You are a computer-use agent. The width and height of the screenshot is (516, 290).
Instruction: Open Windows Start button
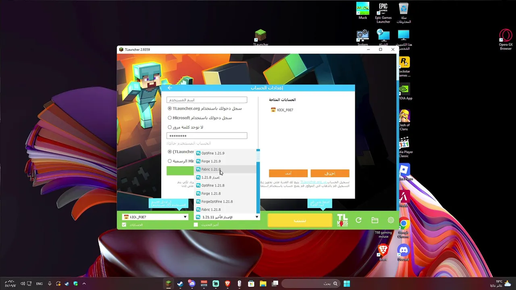(347, 284)
